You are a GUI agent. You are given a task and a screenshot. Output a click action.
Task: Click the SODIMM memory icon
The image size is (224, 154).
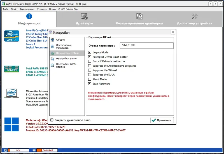(11, 69)
